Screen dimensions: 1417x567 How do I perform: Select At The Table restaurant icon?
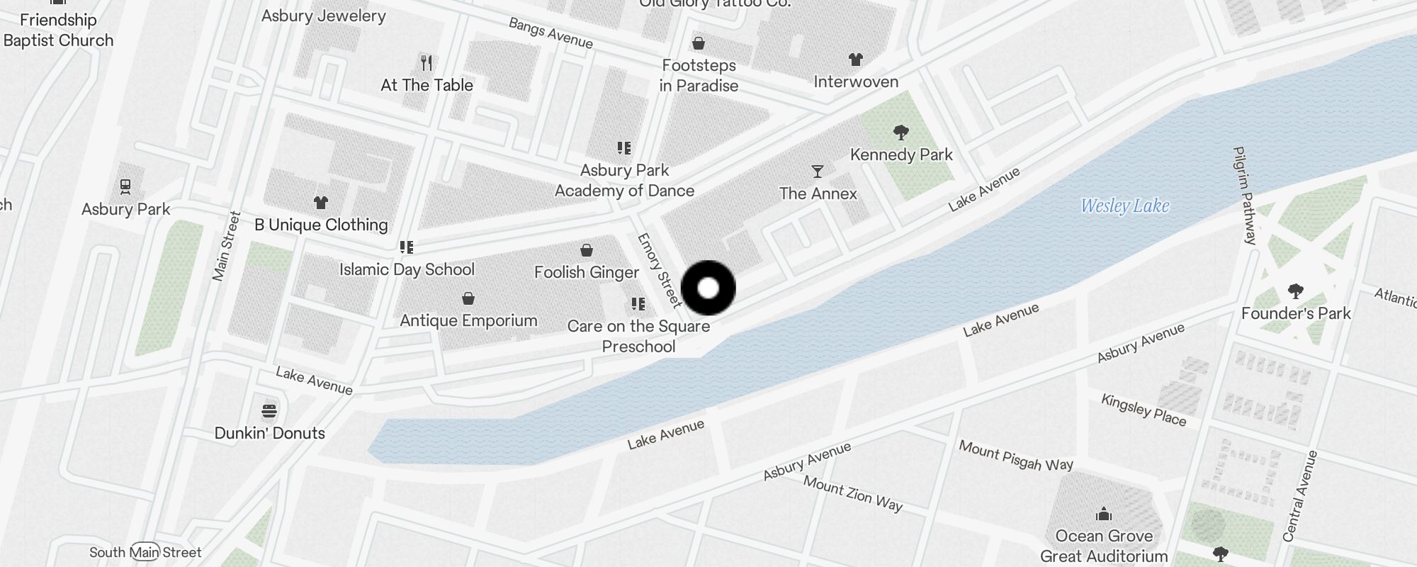pos(427,63)
